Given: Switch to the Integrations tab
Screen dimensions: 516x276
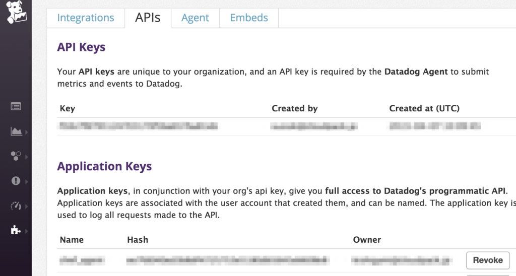Looking at the screenshot, I should [x=86, y=18].
